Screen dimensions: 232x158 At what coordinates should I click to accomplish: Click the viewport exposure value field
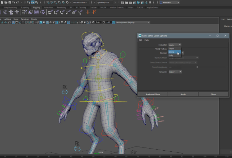coord(98,22)
